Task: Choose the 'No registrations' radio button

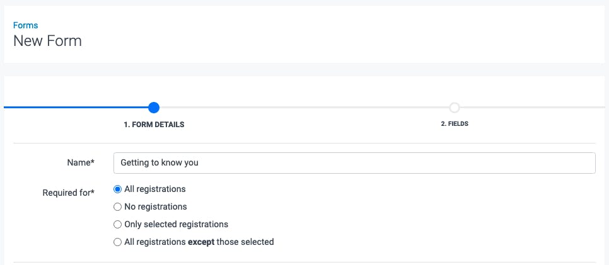Action: (x=117, y=206)
